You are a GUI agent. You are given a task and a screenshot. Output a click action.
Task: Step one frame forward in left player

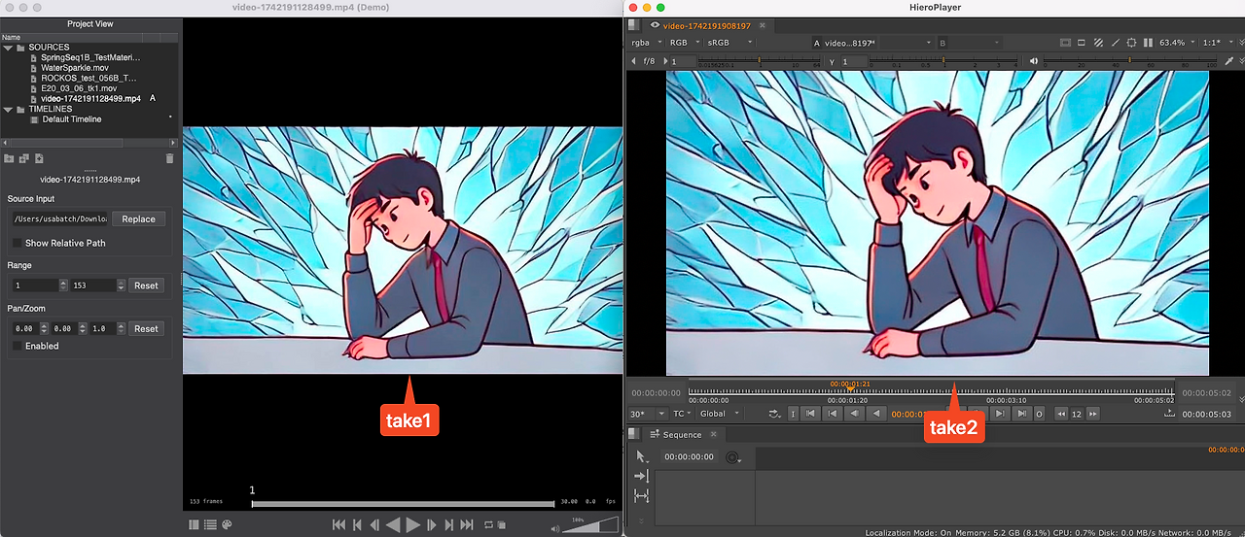point(431,524)
